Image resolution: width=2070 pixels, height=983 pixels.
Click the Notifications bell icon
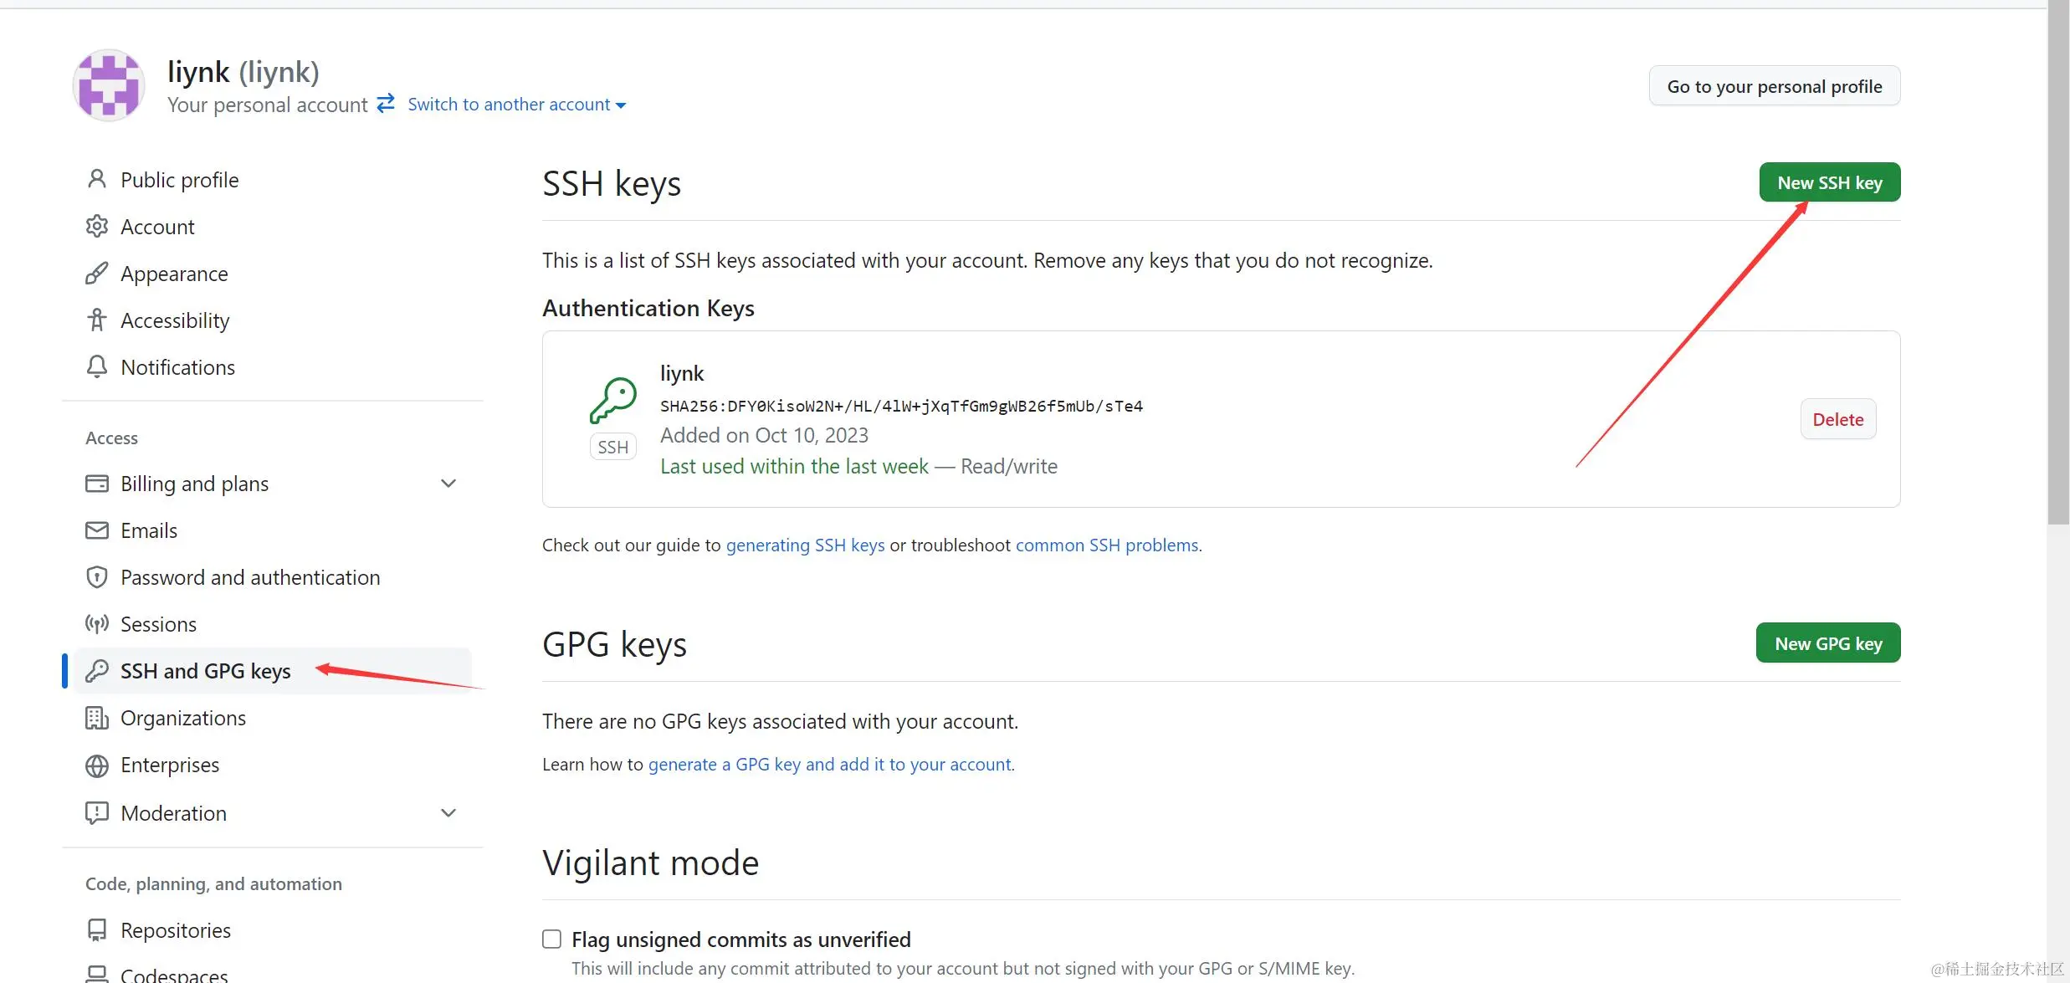97,366
